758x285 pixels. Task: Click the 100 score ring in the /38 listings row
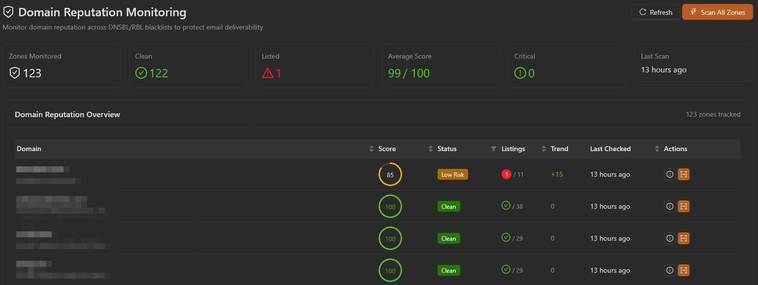point(390,207)
